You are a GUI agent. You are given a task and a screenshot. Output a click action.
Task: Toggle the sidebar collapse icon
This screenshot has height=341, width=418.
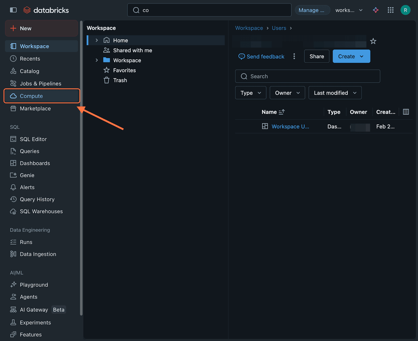pyautogui.click(x=13, y=10)
